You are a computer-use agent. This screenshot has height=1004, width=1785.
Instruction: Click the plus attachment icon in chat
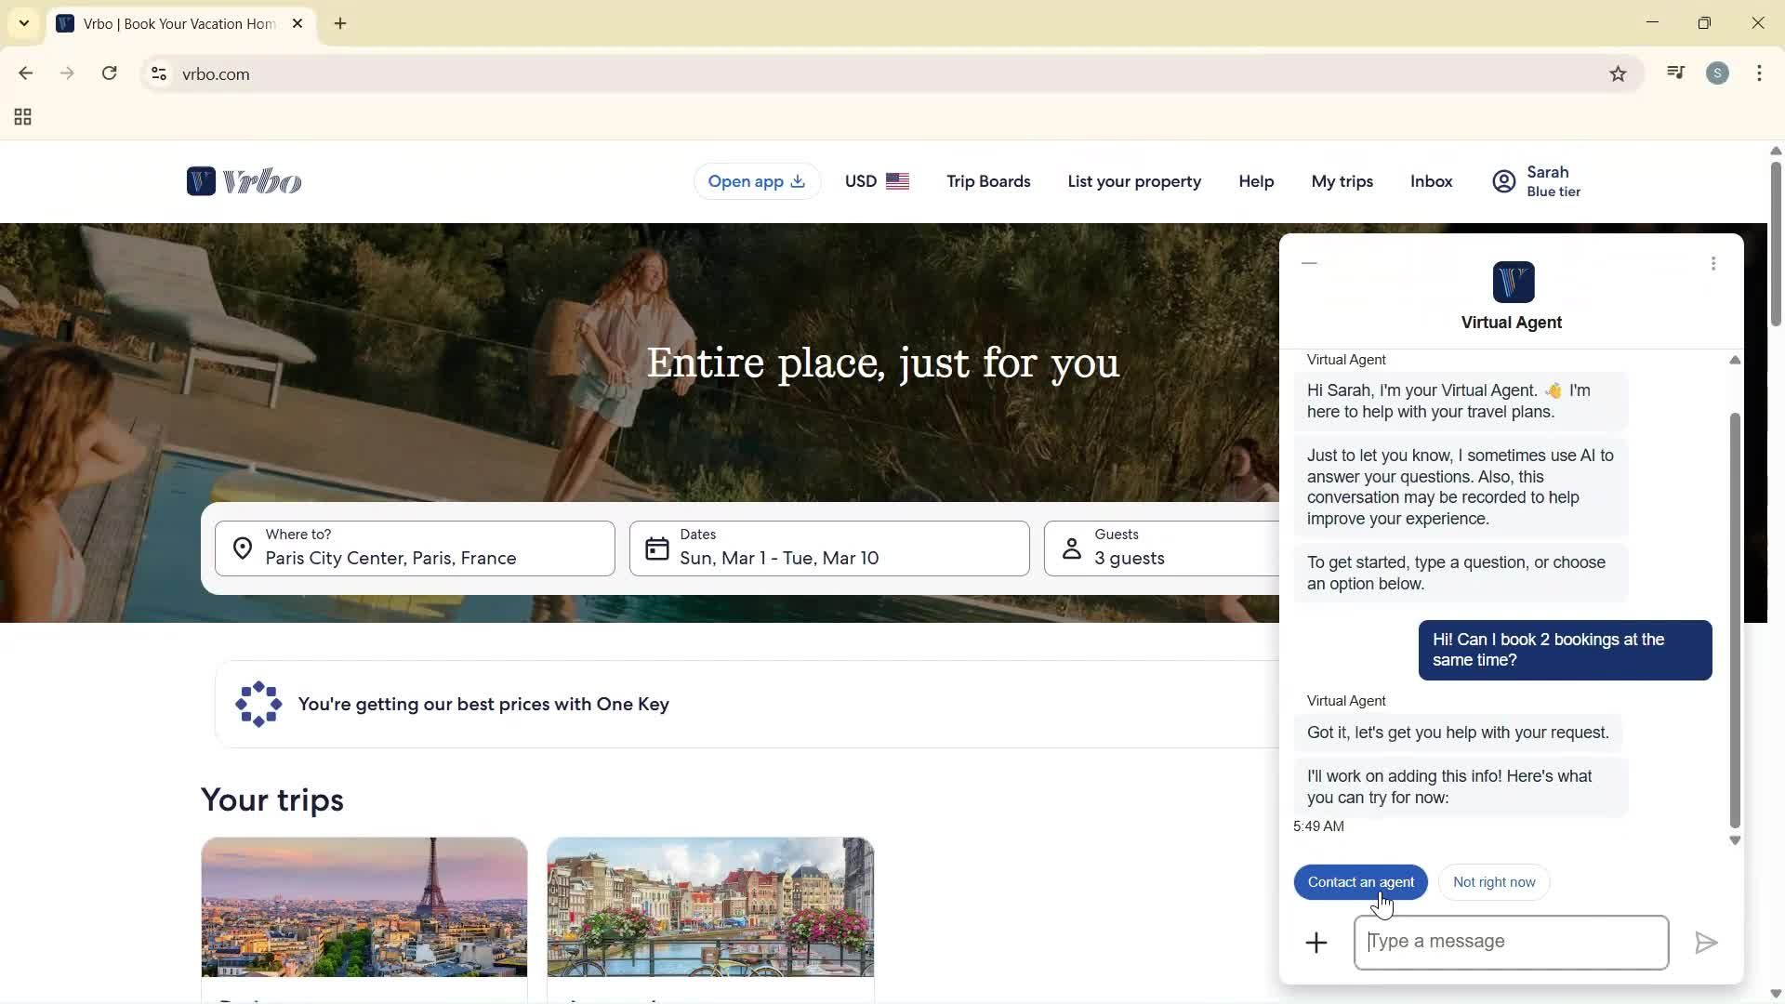pos(1316,943)
